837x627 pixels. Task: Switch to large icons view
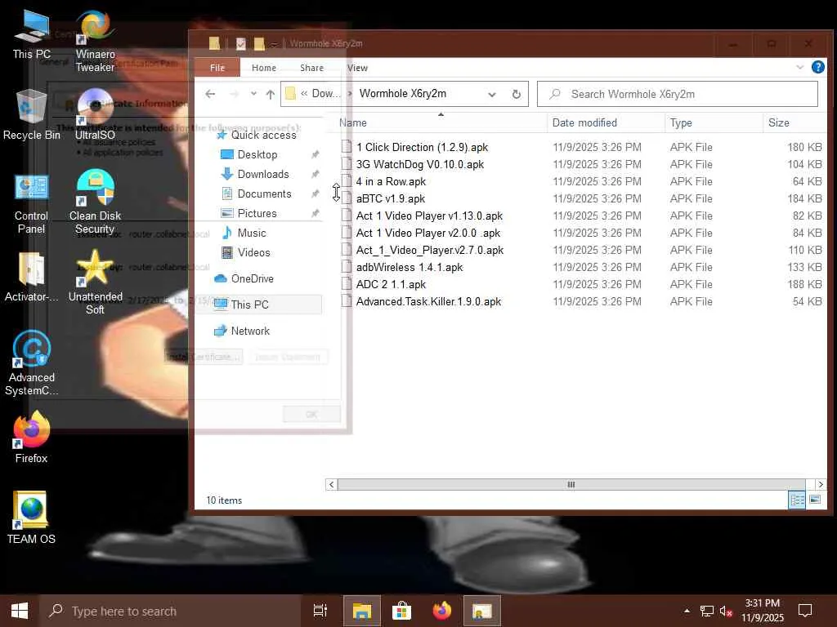point(815,500)
